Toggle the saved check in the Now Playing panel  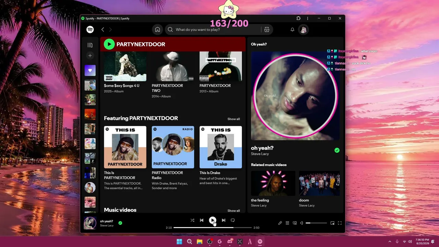(x=337, y=150)
